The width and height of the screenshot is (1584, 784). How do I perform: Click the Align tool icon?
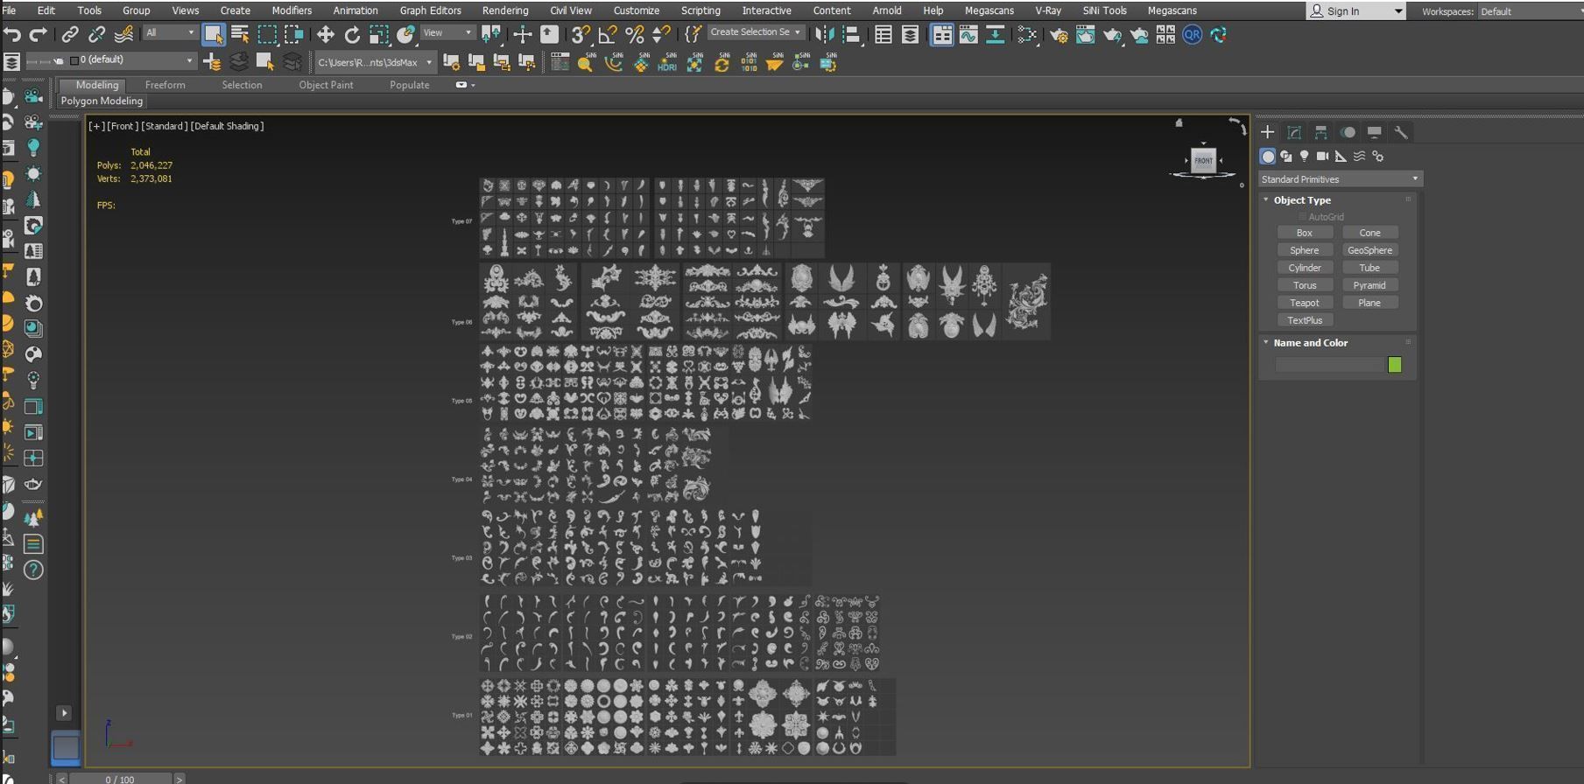click(x=850, y=34)
